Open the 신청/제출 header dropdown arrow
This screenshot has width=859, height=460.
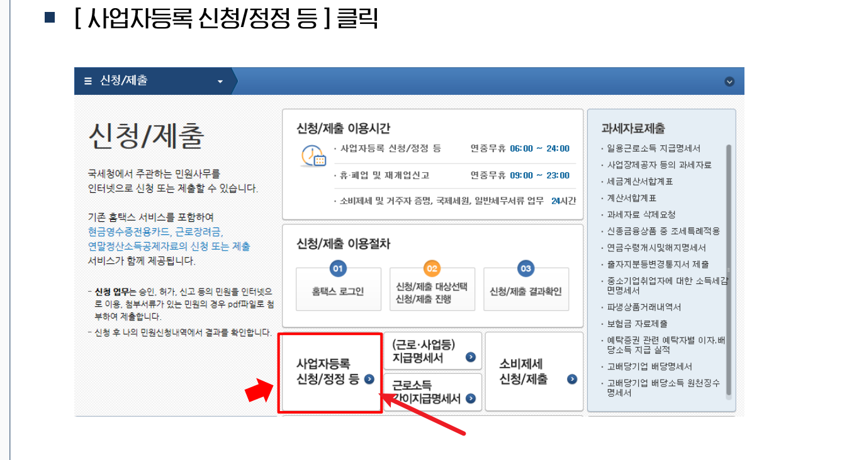pyautogui.click(x=220, y=80)
